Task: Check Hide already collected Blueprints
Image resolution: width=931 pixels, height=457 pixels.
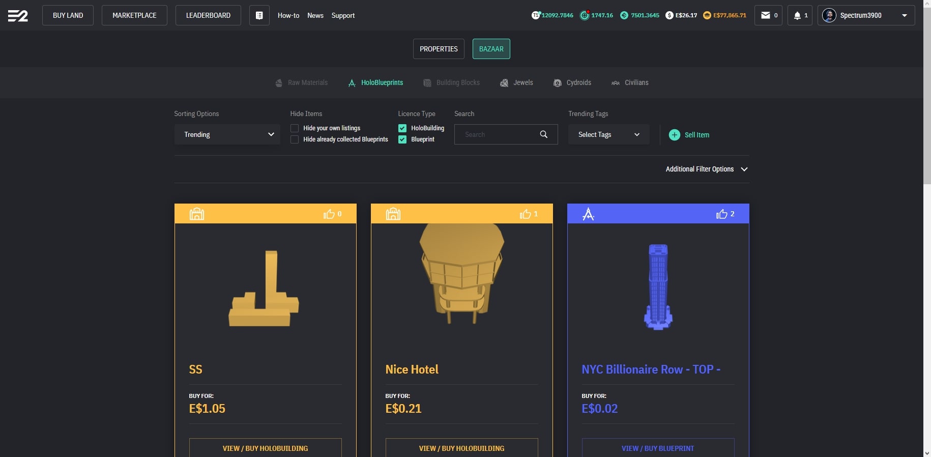Action: pyautogui.click(x=295, y=139)
